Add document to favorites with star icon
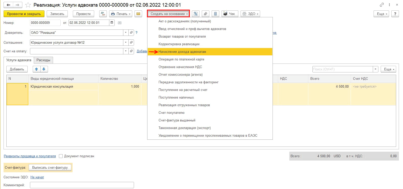This screenshot has width=403, height=189. (x=28, y=5)
